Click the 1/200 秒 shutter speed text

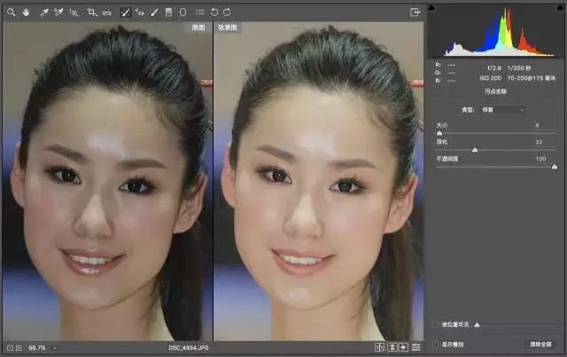click(x=519, y=68)
